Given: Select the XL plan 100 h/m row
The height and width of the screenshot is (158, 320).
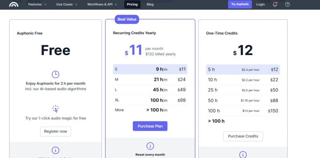Looking at the screenshot, I should pyautogui.click(x=150, y=100).
